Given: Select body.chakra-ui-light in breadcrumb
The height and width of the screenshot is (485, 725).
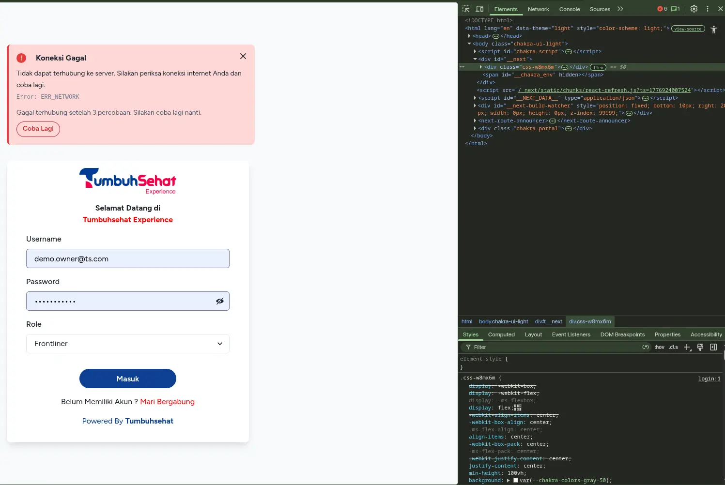Looking at the screenshot, I should [x=503, y=321].
